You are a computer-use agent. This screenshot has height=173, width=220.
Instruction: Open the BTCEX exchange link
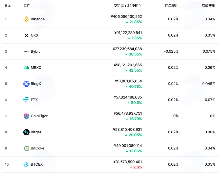(x=37, y=164)
